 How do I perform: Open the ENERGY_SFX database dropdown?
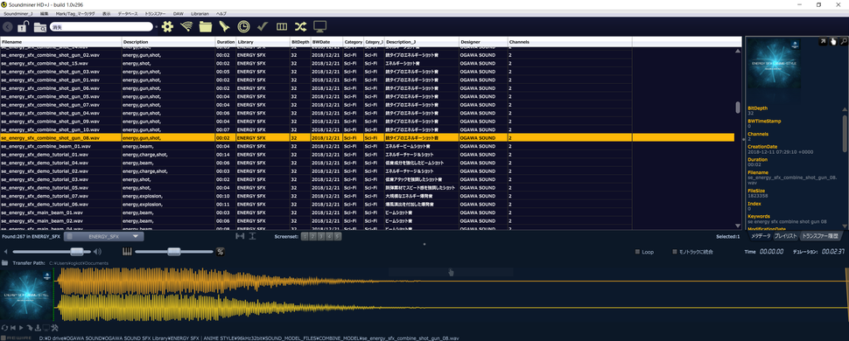[x=103, y=237]
